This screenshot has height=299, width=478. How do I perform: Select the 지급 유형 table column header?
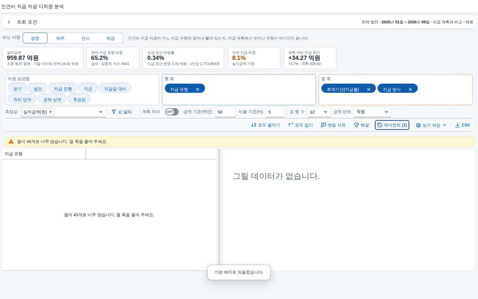[44, 154]
